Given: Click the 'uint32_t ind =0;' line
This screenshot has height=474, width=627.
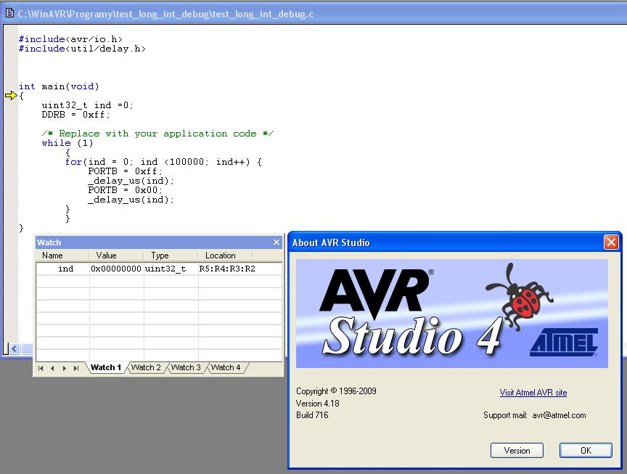Looking at the screenshot, I should coord(87,105).
